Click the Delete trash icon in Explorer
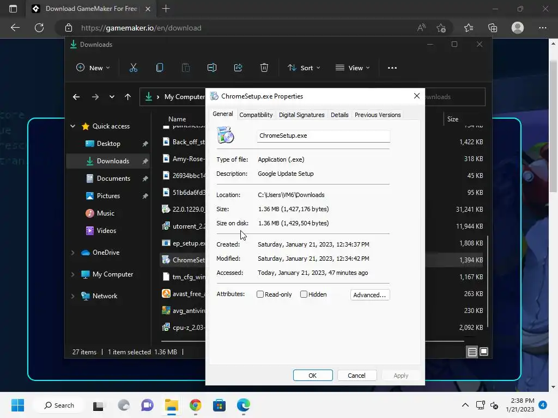This screenshot has width=558, height=418. coord(264,67)
